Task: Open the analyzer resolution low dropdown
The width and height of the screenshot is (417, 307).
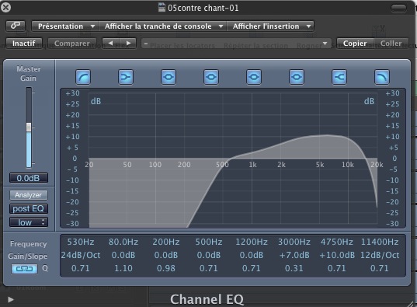Action: pyautogui.click(x=29, y=222)
